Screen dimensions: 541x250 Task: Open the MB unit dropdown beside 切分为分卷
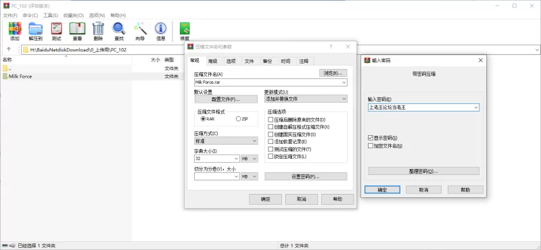[250, 176]
